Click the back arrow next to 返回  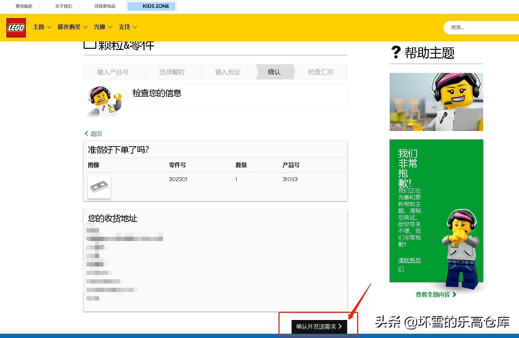[86, 133]
